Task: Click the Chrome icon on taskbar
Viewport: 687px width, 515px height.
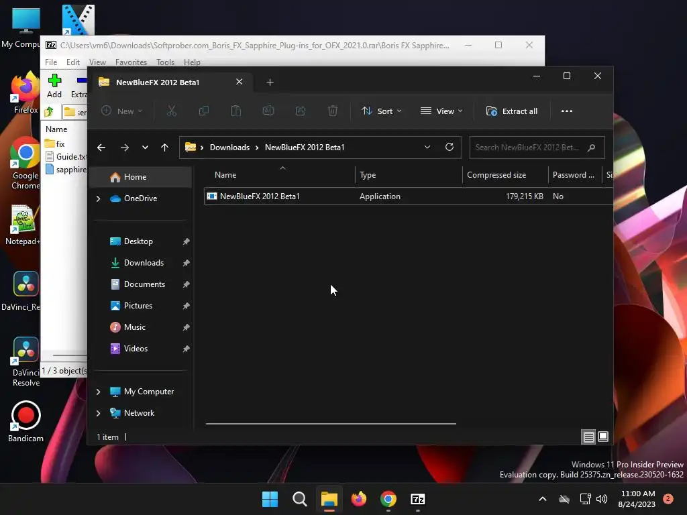Action: coord(388,499)
